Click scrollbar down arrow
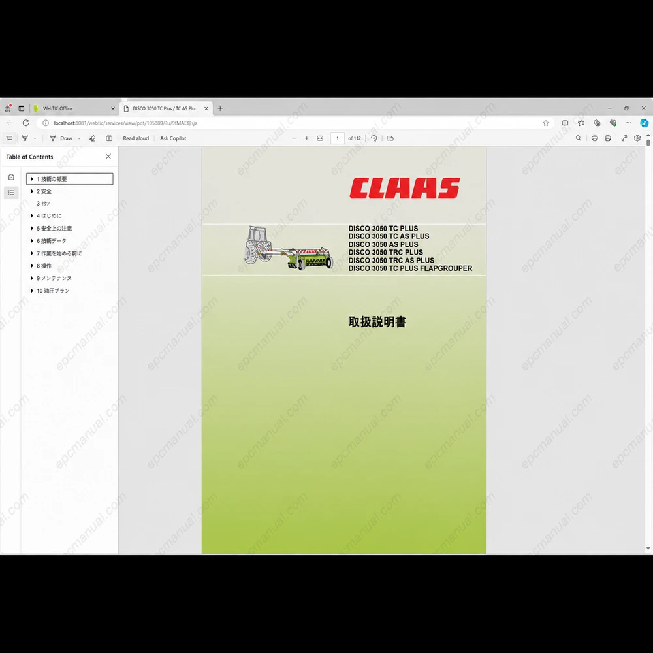The image size is (653, 653). (648, 549)
